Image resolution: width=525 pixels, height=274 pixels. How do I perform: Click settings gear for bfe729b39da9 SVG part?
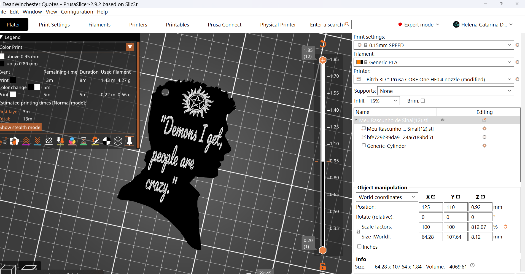pos(484,137)
